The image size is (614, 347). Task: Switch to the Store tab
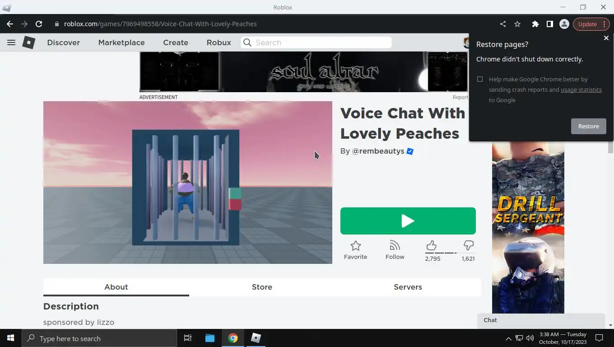pos(262,287)
